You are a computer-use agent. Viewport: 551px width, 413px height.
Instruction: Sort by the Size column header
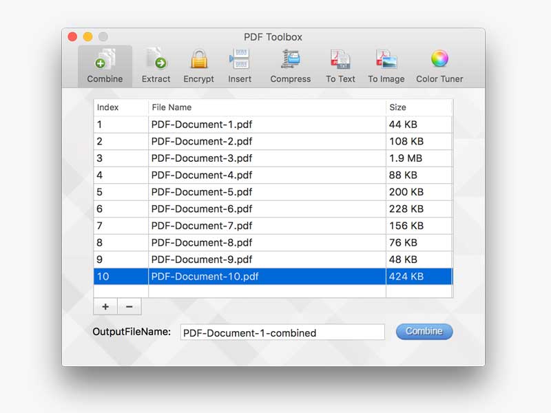click(418, 107)
